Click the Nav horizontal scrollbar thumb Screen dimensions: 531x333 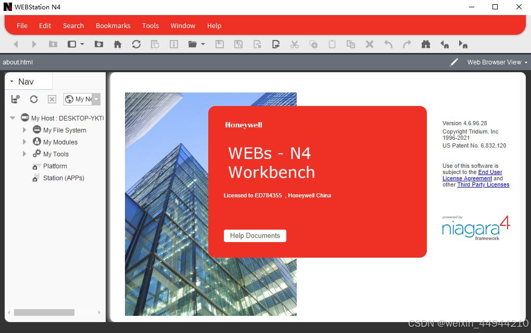44,312
